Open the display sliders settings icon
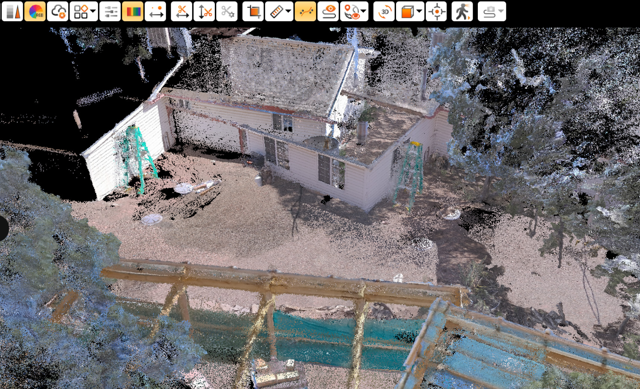 (x=110, y=12)
